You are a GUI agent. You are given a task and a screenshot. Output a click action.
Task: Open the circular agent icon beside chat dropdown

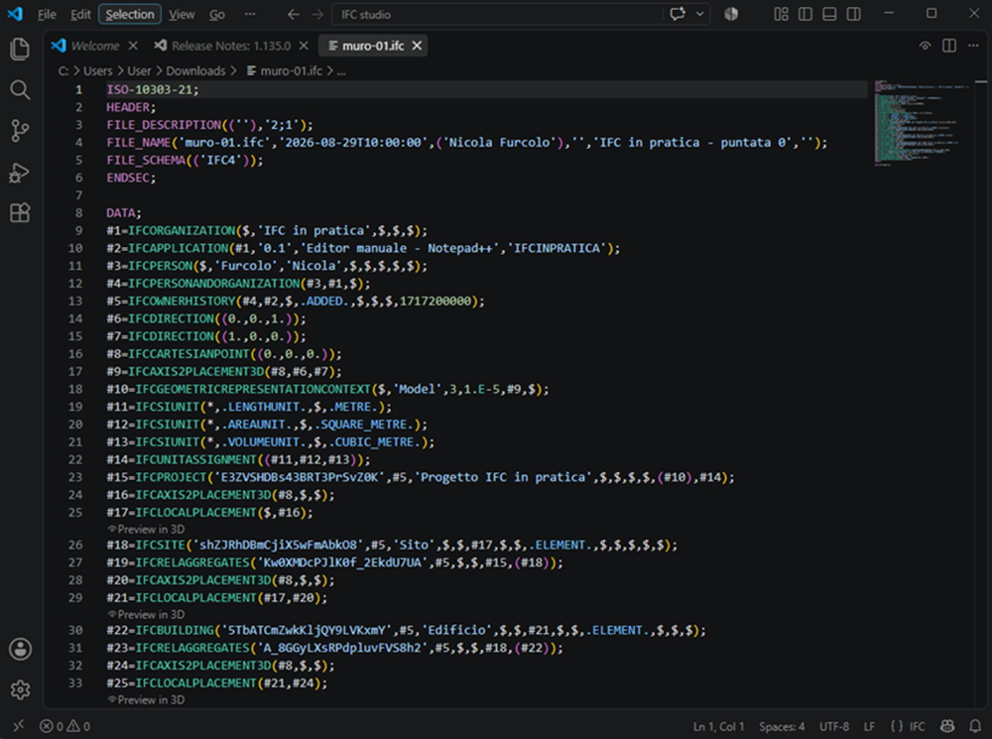click(731, 14)
